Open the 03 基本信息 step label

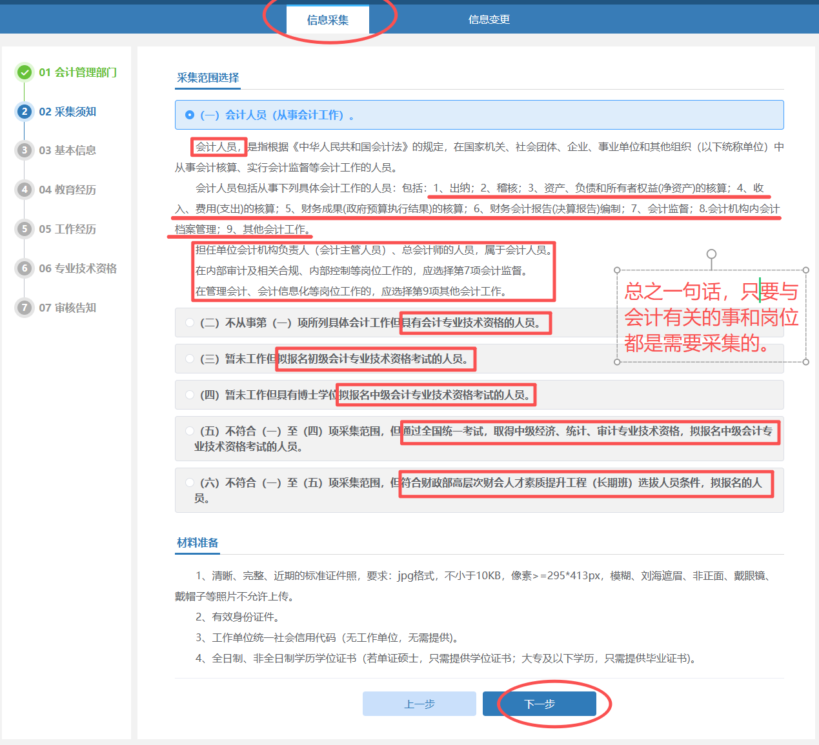tap(67, 150)
